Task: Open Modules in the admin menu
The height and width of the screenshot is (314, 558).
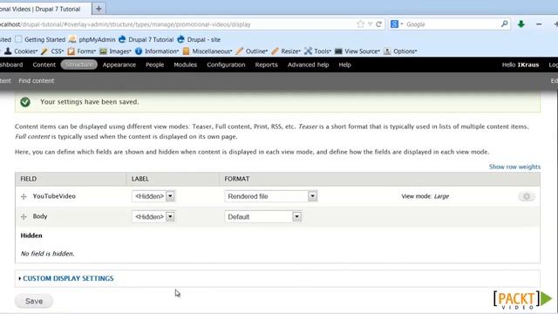Action: pyautogui.click(x=186, y=65)
